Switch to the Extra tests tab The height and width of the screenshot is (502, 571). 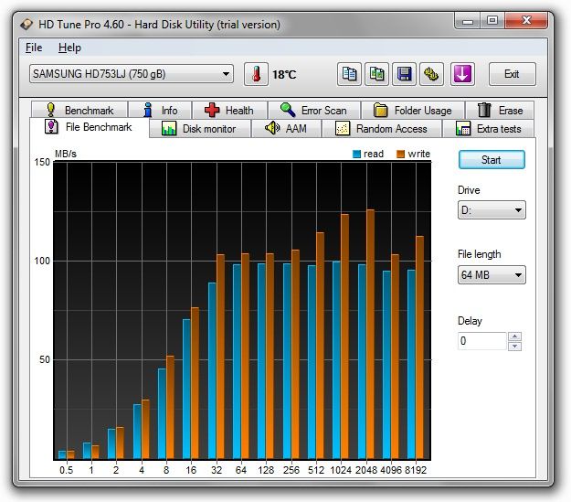489,129
